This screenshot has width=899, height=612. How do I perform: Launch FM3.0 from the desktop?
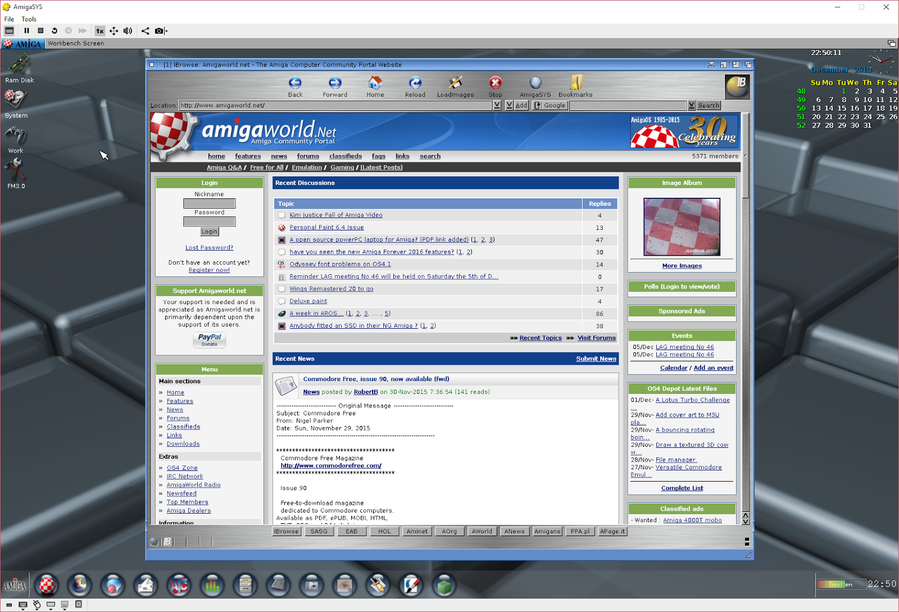point(16,173)
